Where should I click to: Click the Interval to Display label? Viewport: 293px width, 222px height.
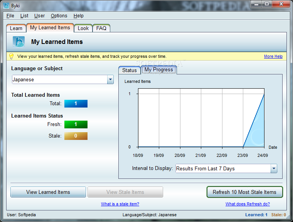(152, 168)
